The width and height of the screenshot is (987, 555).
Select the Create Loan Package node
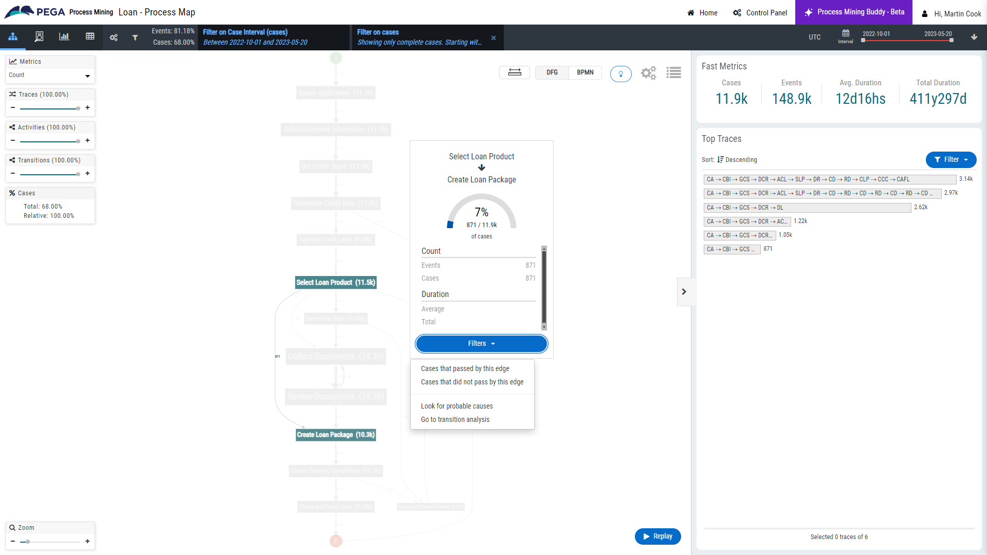tap(336, 435)
